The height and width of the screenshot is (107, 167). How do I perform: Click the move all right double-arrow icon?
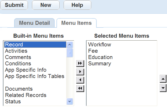coord(80,63)
